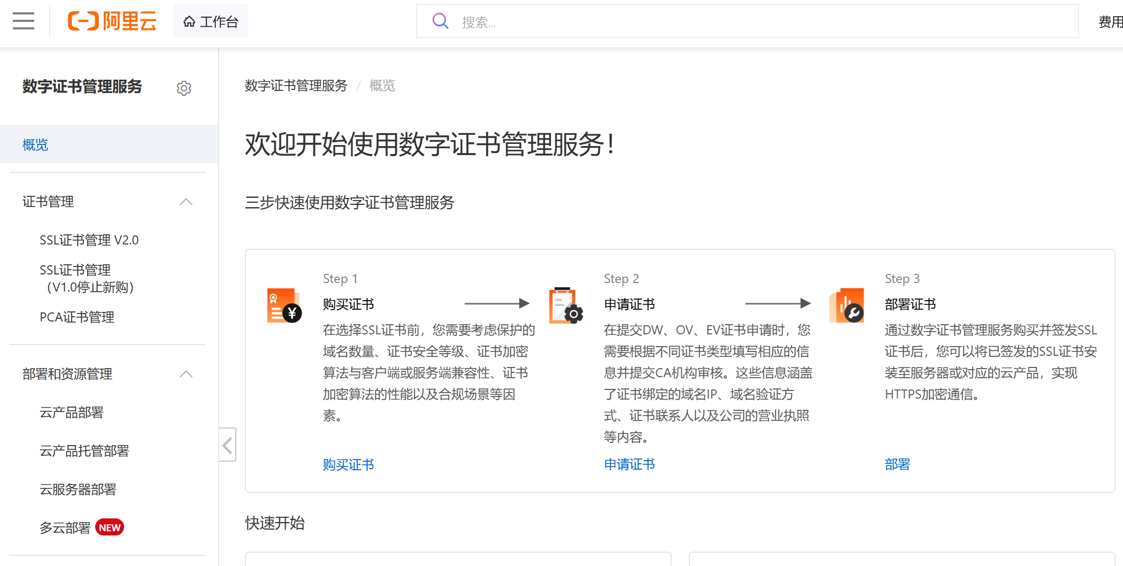Screen dimensions: 1123x566
Task: Click the 部署和资源管理 section header
Action: pos(67,374)
